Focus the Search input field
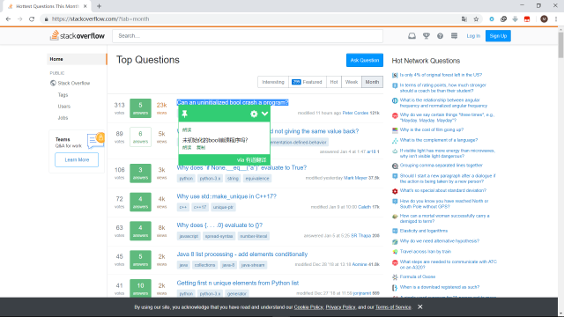This screenshot has height=317, width=564. tap(248, 36)
